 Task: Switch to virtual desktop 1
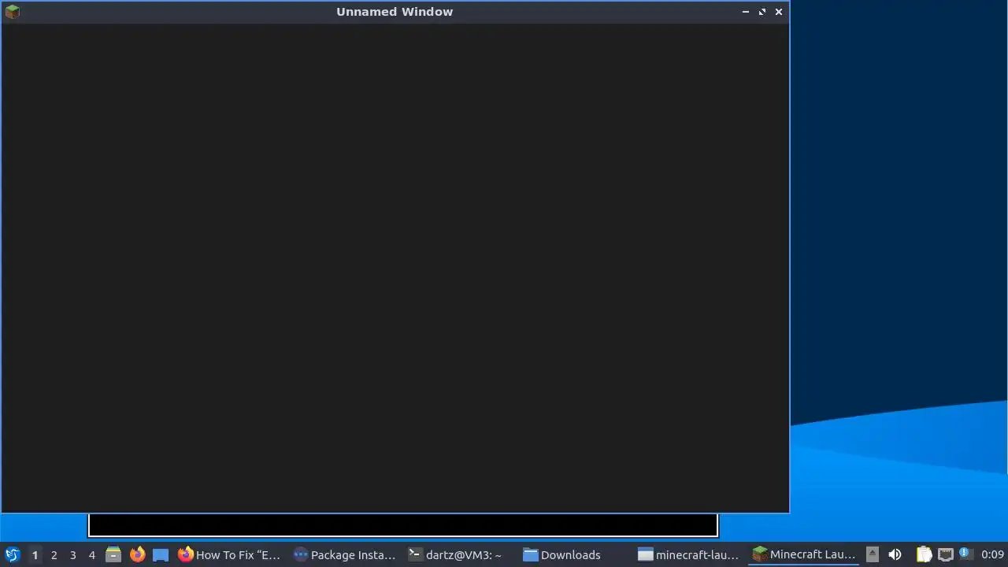click(35, 555)
